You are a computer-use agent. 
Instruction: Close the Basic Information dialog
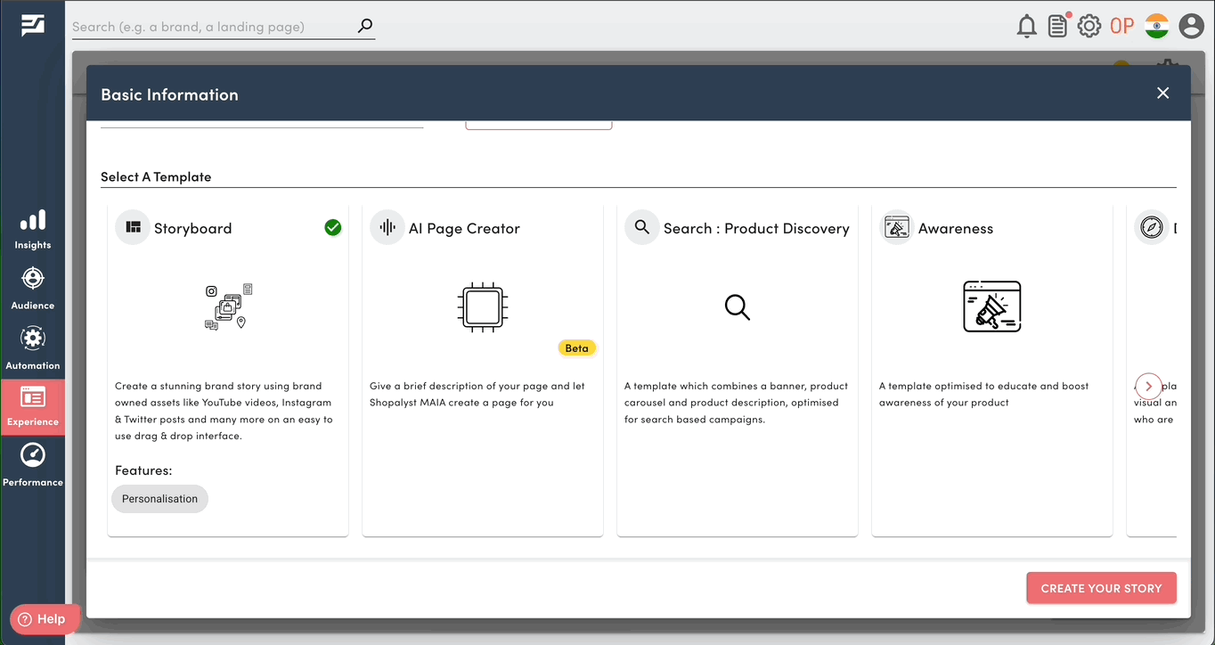tap(1162, 93)
